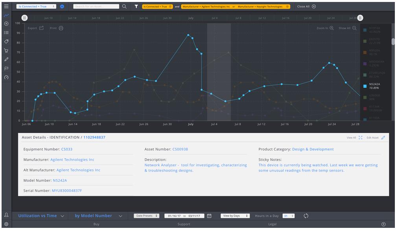
Task: Click the left timeline range handle
Action: tap(24, 18)
